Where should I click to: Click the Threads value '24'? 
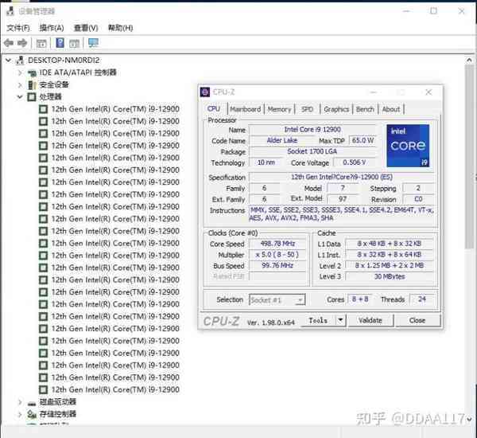coord(422,299)
